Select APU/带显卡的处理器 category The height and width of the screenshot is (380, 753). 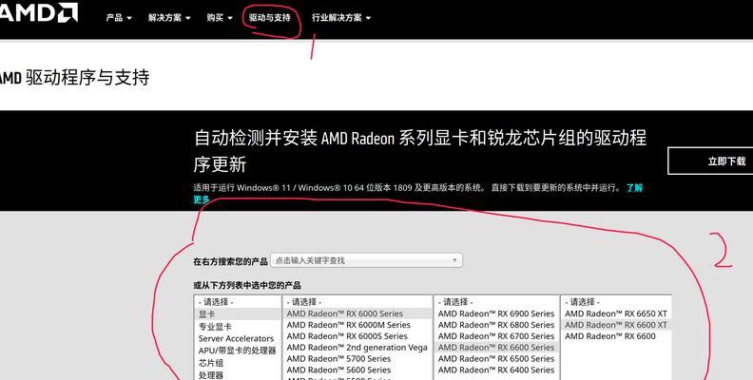click(238, 351)
